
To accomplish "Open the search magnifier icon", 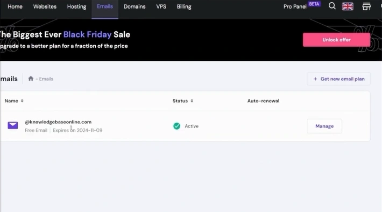I will [x=332, y=6].
